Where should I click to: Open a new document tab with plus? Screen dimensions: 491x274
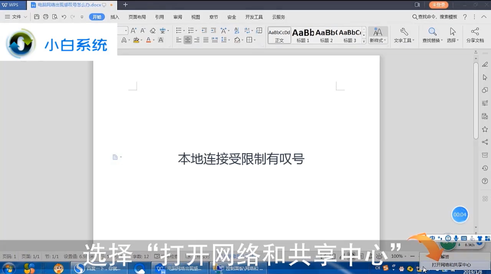point(125,4)
